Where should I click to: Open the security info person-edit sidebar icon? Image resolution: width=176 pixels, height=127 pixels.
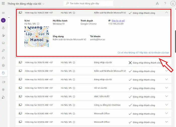tap(3, 35)
